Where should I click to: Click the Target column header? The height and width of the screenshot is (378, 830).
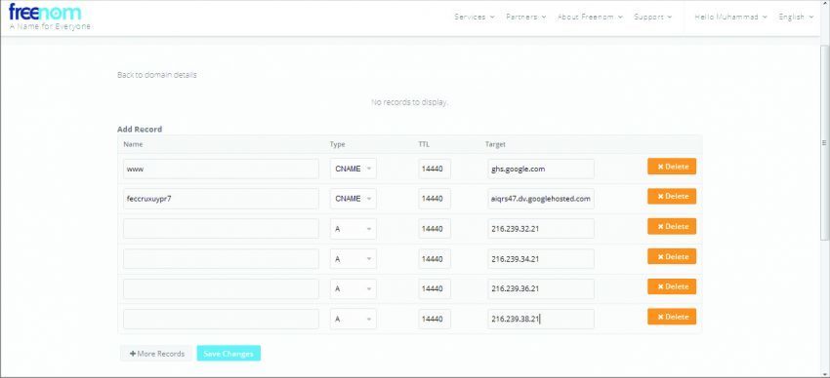coord(495,144)
